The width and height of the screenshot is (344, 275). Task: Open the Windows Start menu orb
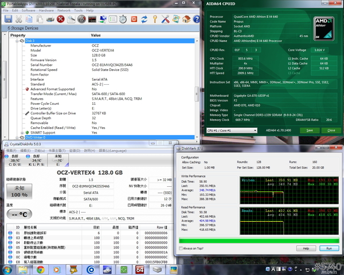(8, 269)
